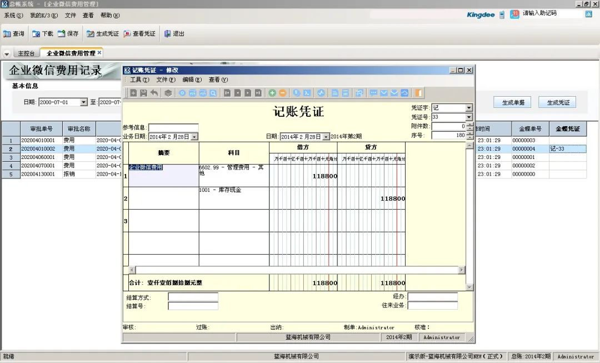Viewport: 600px width, 363px height.
Task: Click 查询 in main toolbar
Action: tap(14, 34)
